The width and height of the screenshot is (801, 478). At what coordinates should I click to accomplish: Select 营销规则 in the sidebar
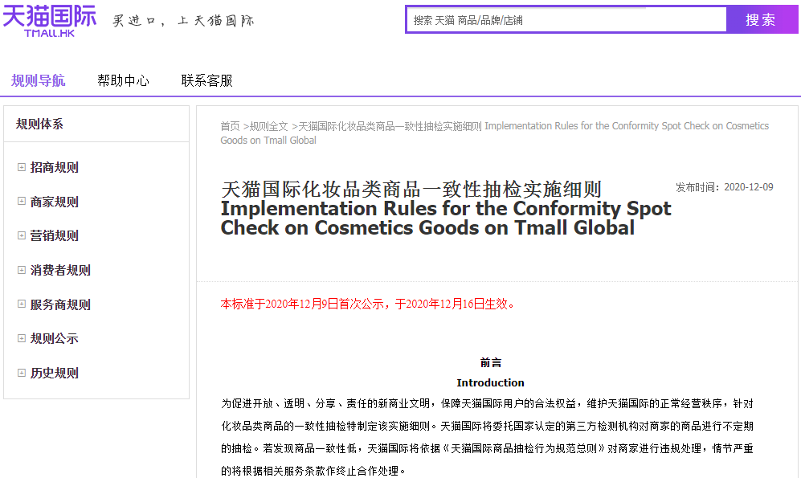pos(54,235)
